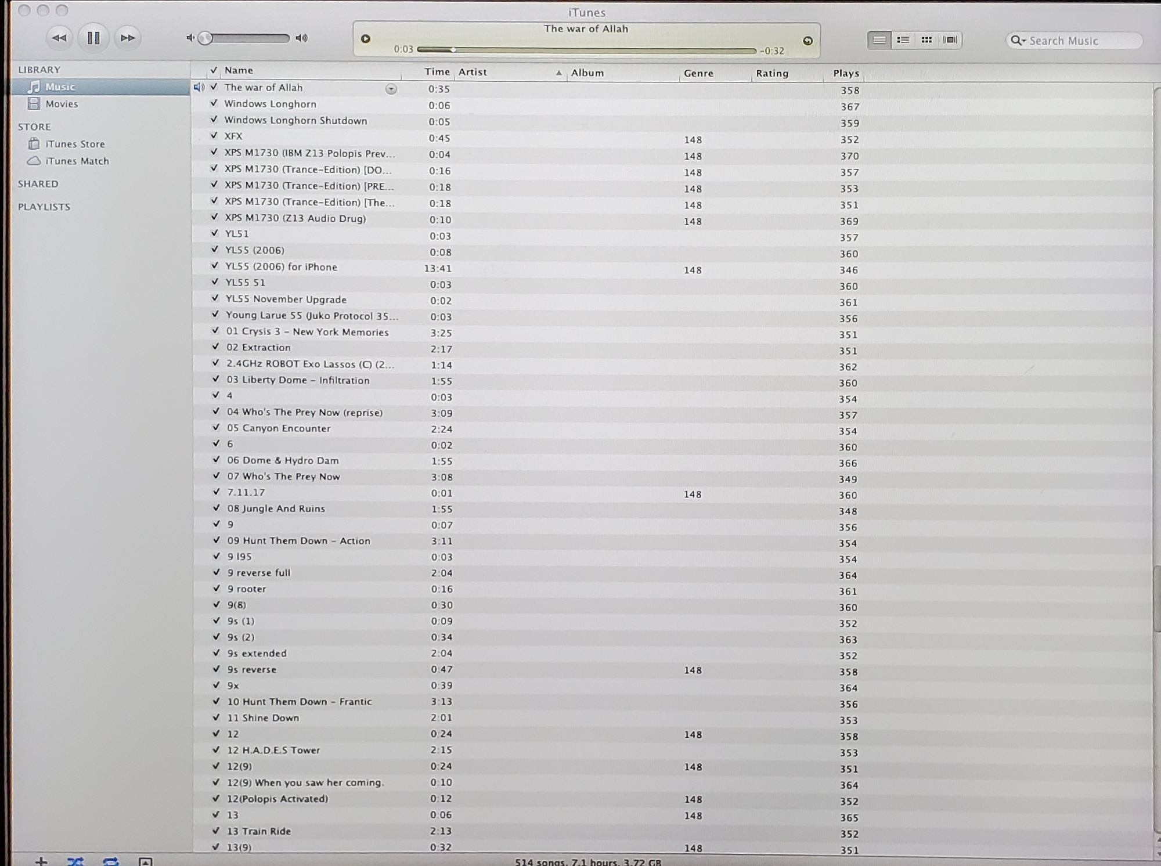Image resolution: width=1161 pixels, height=866 pixels.
Task: Select 9s extended song
Action: tap(257, 654)
